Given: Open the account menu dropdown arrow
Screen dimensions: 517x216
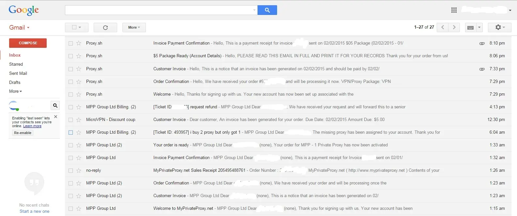Looking at the screenshot, I should click(x=510, y=10).
